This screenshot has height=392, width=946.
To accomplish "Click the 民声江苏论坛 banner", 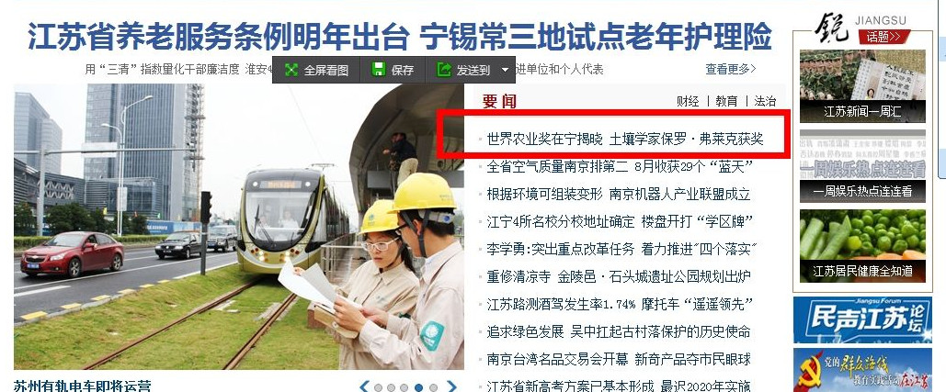I will tap(862, 319).
